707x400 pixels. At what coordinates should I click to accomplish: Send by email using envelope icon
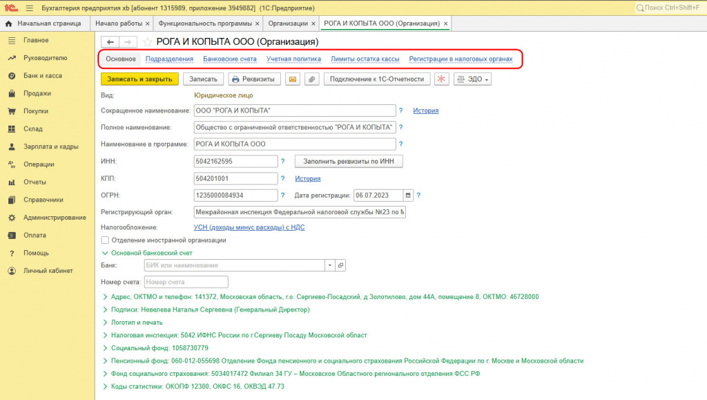pyautogui.click(x=293, y=79)
